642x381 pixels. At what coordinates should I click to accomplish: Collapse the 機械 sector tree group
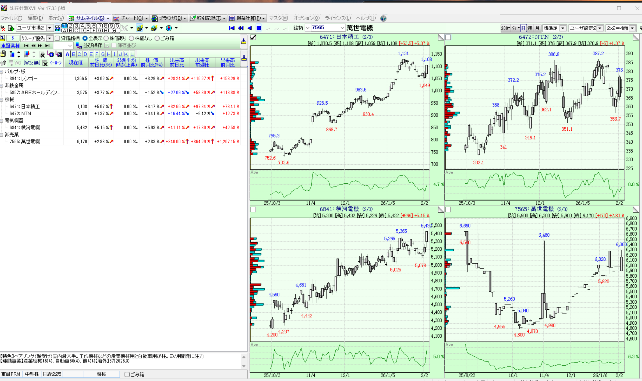coord(2,99)
